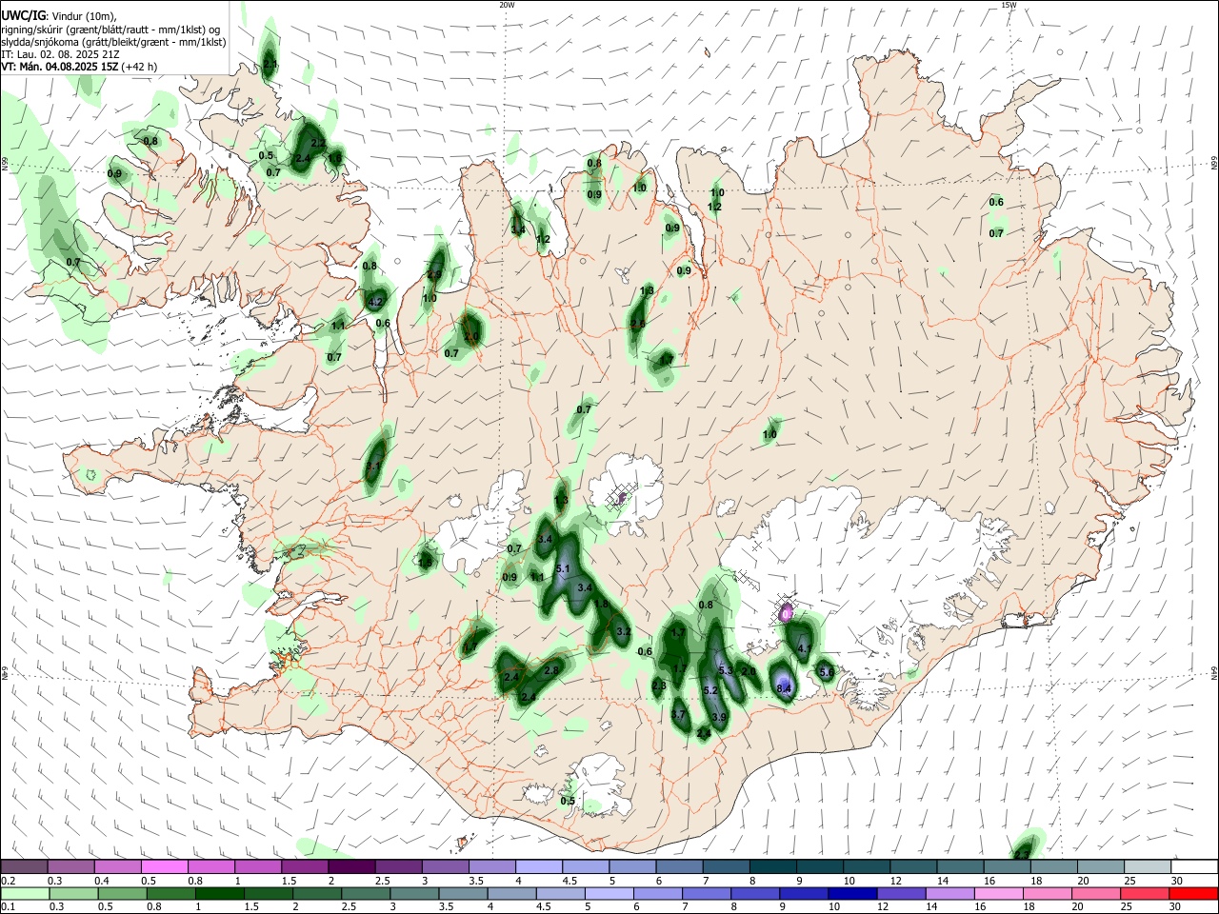Click the 4.1 precipitation value on the map
This screenshot has width=1219, height=914.
805,648
